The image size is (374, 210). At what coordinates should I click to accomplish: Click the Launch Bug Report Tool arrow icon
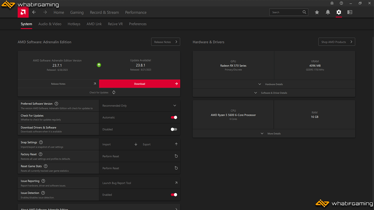coord(176,183)
